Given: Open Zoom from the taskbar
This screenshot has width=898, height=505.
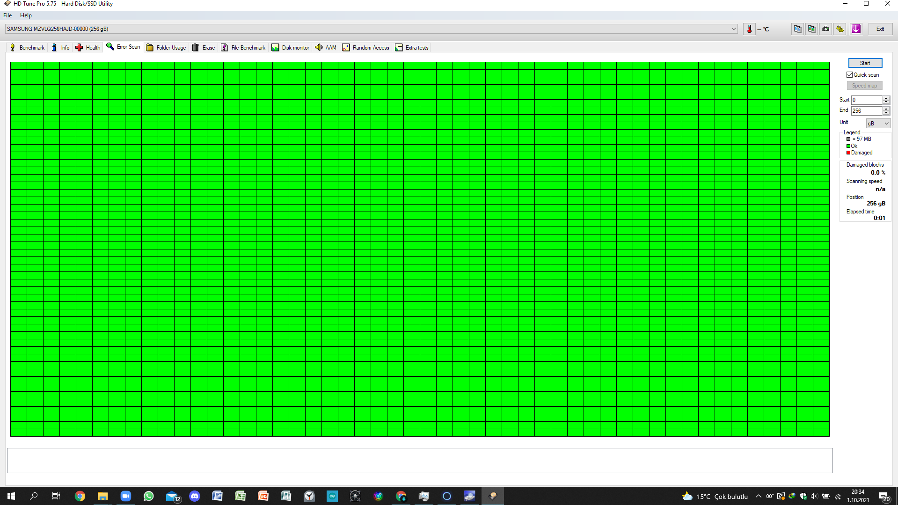Looking at the screenshot, I should coord(126,496).
